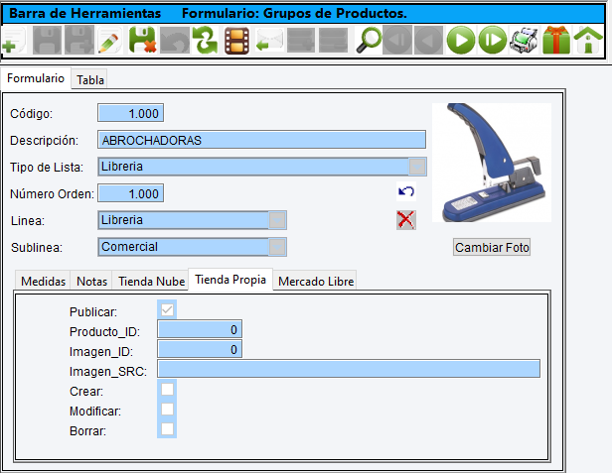Select the Formulario tab

(36, 78)
